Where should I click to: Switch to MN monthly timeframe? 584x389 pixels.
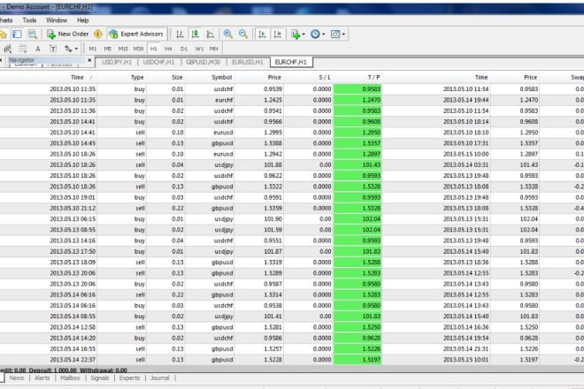pyautogui.click(x=214, y=49)
